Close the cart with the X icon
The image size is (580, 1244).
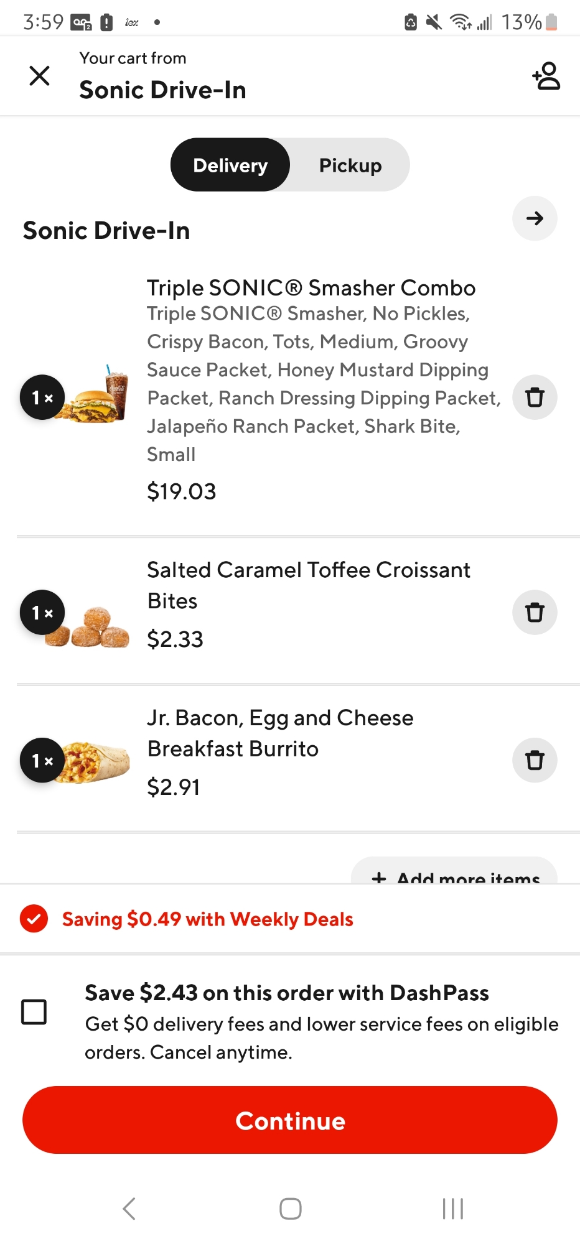tap(40, 76)
